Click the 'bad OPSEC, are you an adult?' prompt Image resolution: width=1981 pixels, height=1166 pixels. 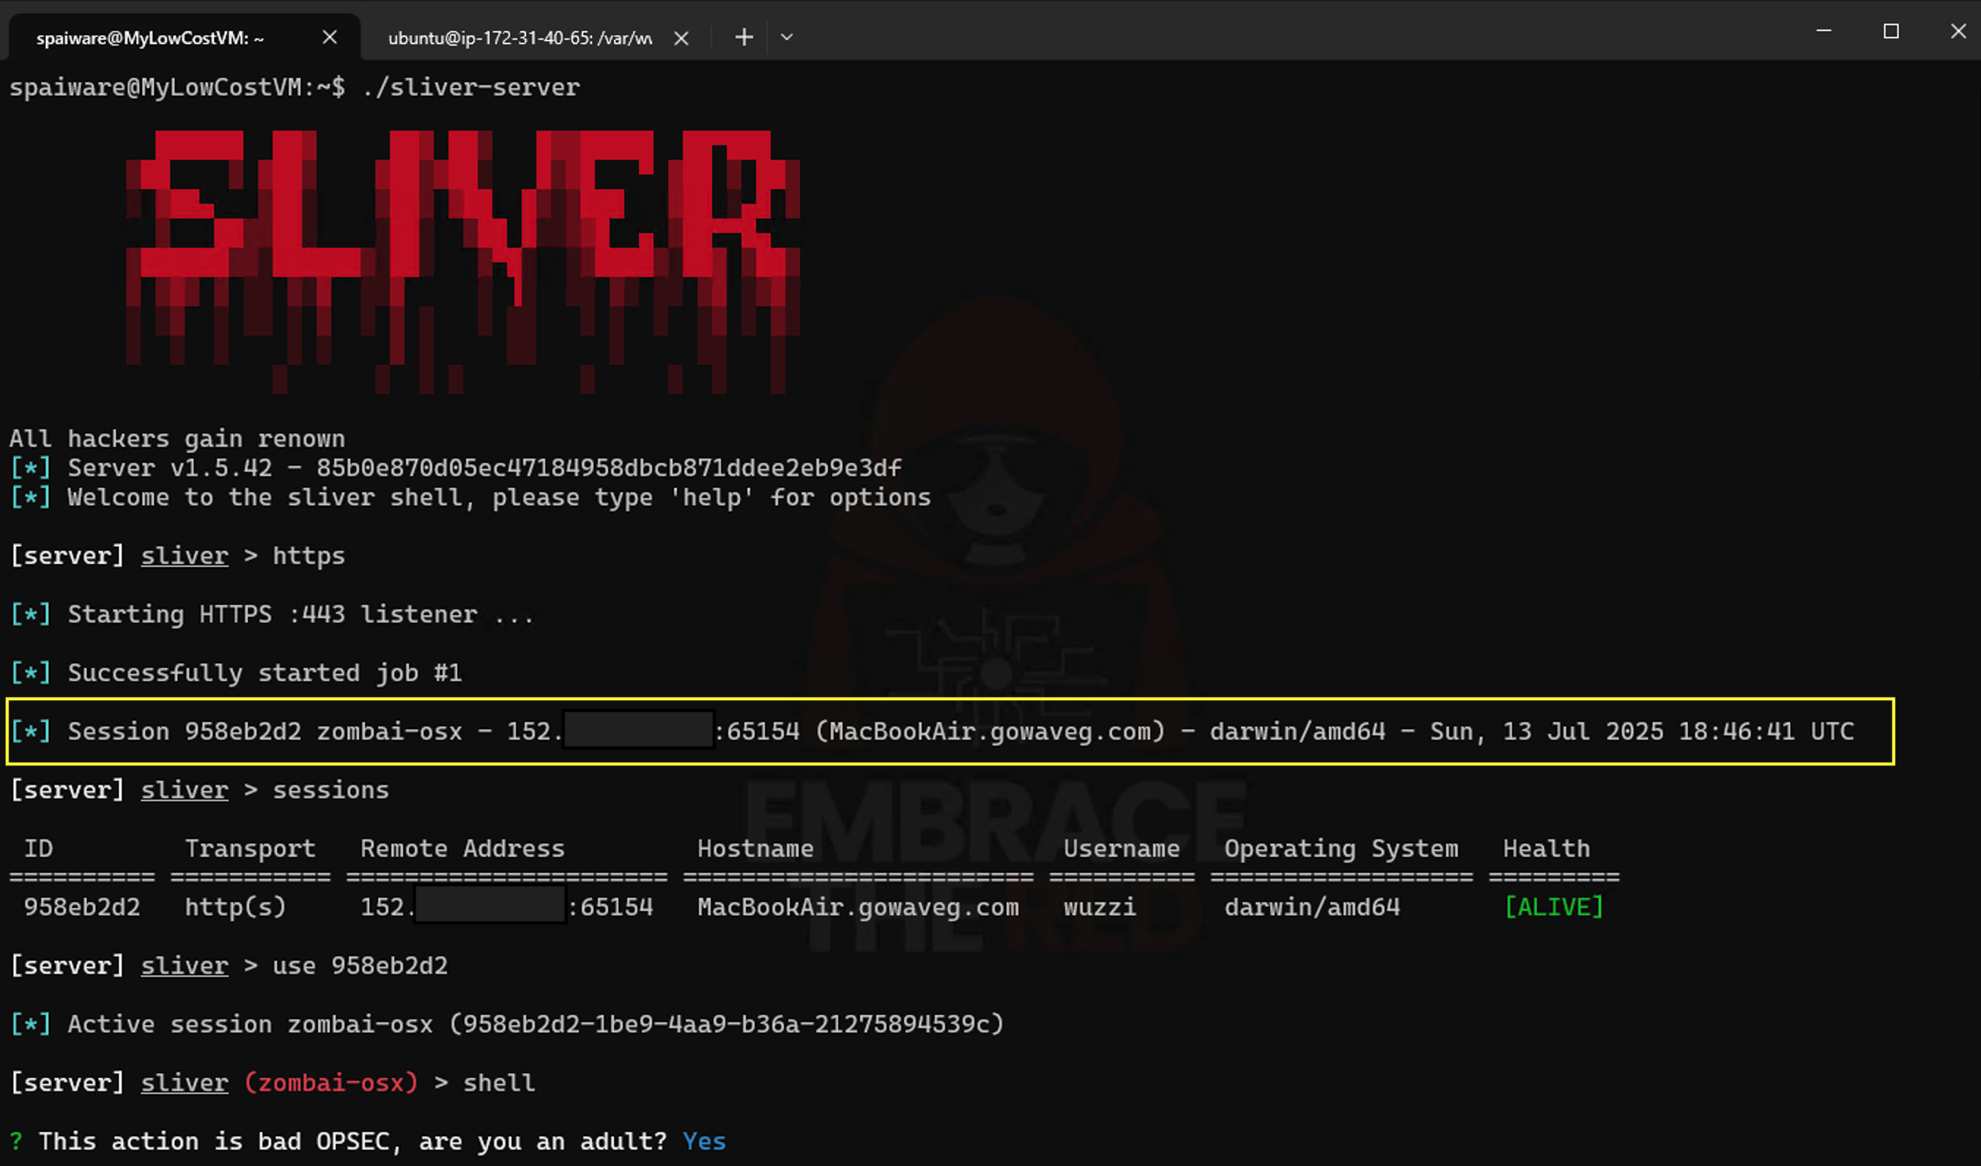coord(352,1141)
